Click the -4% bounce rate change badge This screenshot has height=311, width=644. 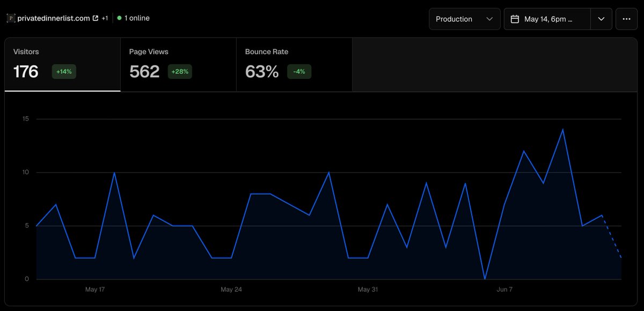click(x=299, y=71)
